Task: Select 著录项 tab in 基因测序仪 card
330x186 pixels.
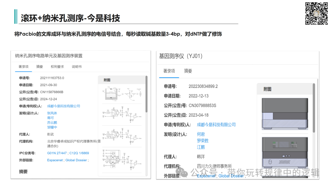Action: (x=169, y=71)
